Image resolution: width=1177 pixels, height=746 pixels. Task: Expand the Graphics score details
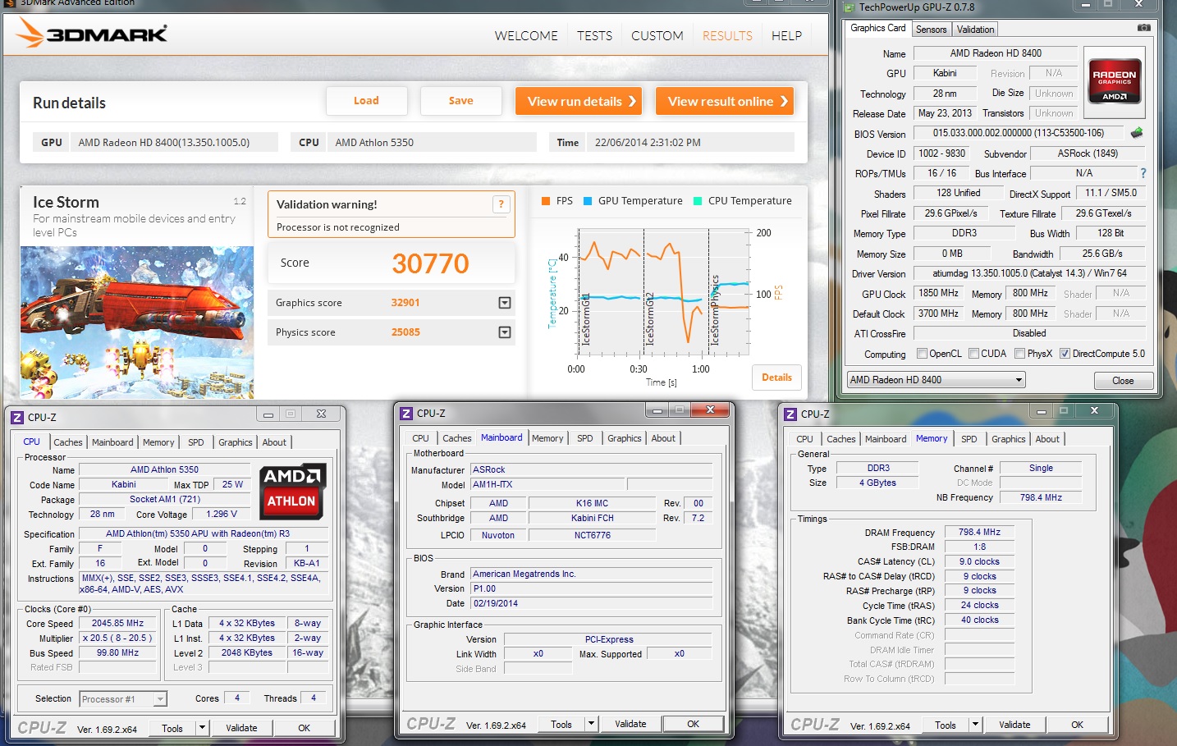[505, 303]
